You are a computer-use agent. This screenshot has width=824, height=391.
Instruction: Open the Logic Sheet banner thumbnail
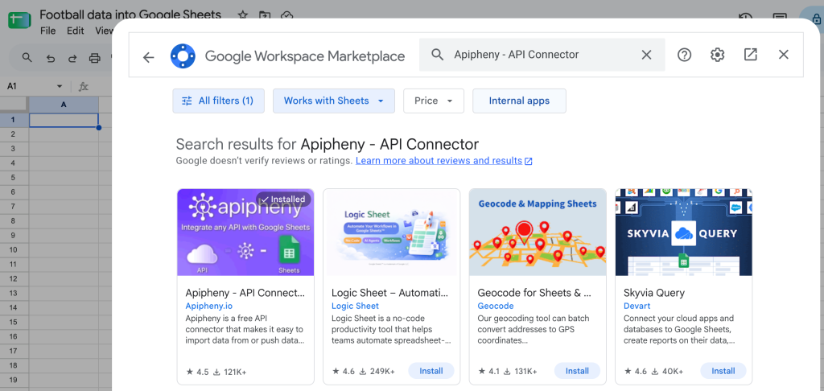[x=392, y=233]
